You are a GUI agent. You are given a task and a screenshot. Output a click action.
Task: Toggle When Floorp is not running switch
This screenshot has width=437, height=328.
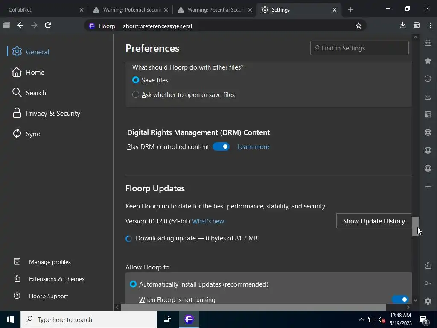tap(400, 299)
